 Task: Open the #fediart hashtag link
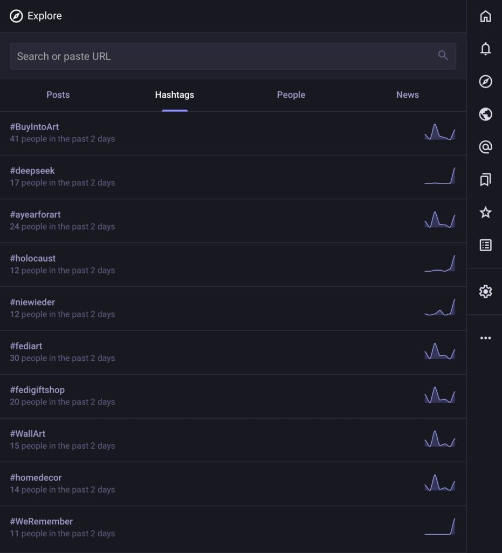click(x=26, y=346)
